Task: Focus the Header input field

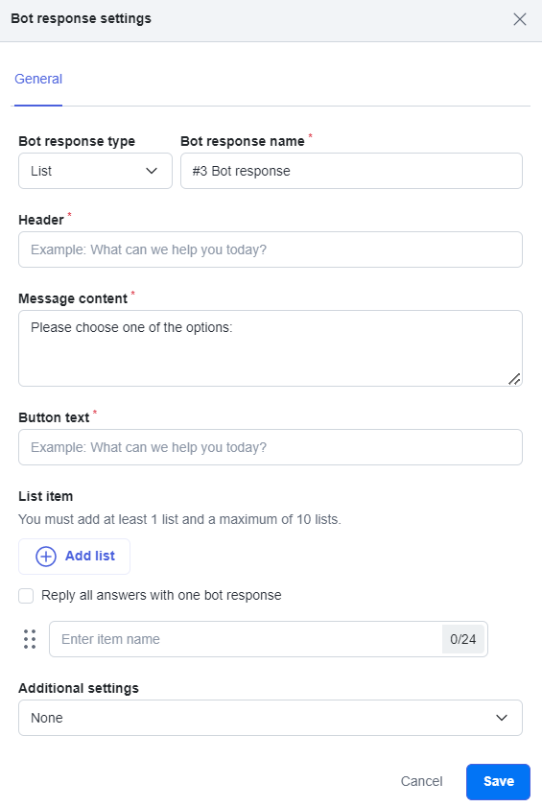Action: tap(271, 249)
